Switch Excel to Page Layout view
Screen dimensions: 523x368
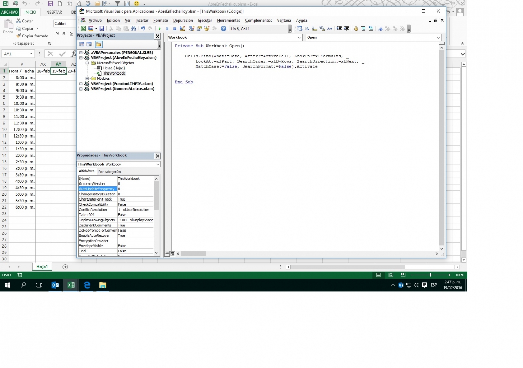pos(391,275)
